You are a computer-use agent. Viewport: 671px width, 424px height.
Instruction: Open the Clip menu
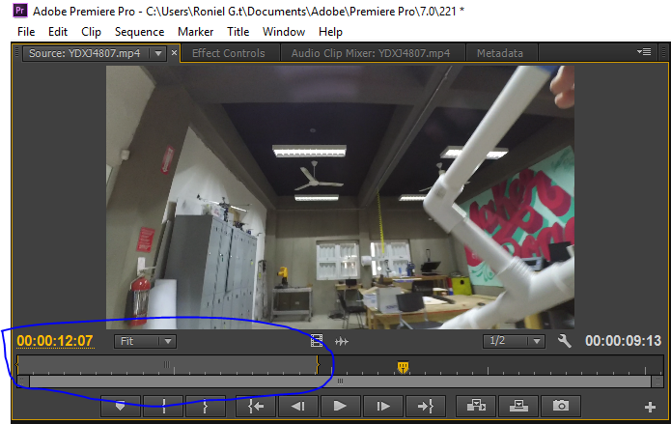(91, 32)
